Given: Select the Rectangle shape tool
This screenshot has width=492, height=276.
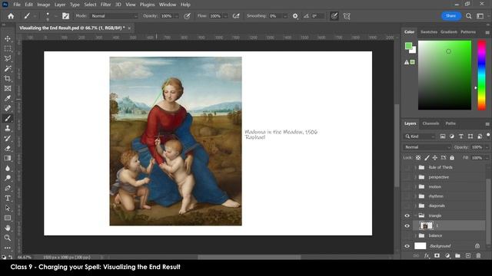Looking at the screenshot, I should (x=8, y=218).
